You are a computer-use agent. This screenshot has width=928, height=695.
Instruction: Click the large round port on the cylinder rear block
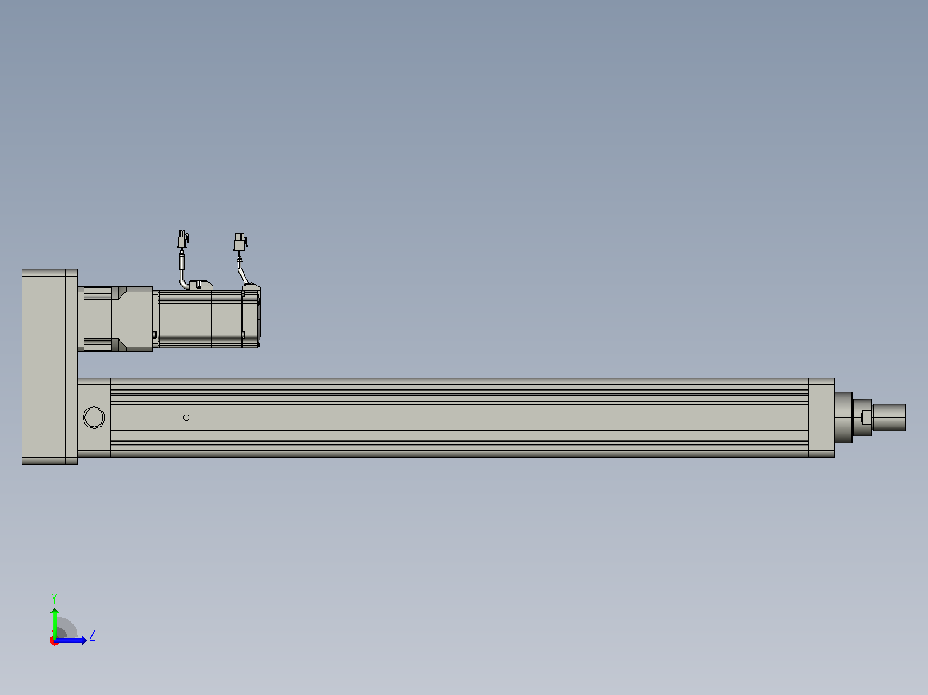[x=94, y=417]
